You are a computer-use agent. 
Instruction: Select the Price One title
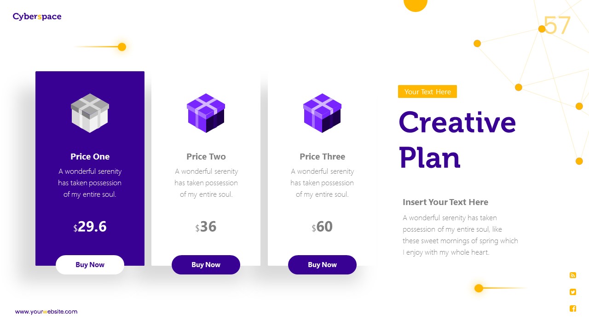point(90,156)
